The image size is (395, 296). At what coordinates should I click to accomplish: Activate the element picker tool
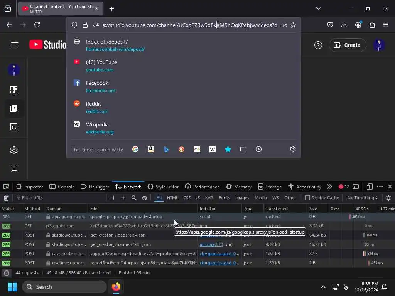pyautogui.click(x=6, y=187)
